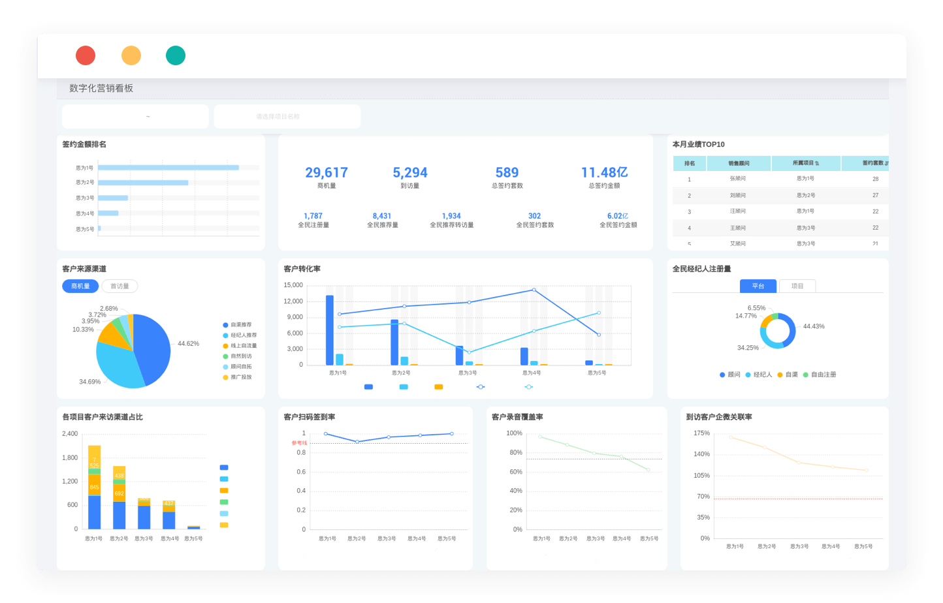The height and width of the screenshot is (603, 943).
Task: Click the dark blue legend swatch in 各项目客户来访渠道占比
Action: coord(224,467)
